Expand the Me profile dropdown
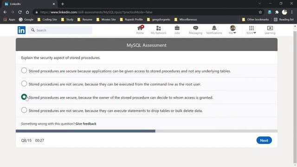 tap(232, 30)
